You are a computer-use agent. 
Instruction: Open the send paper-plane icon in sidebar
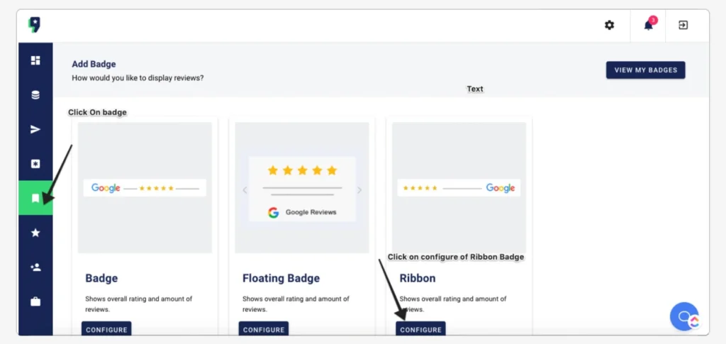(35, 129)
